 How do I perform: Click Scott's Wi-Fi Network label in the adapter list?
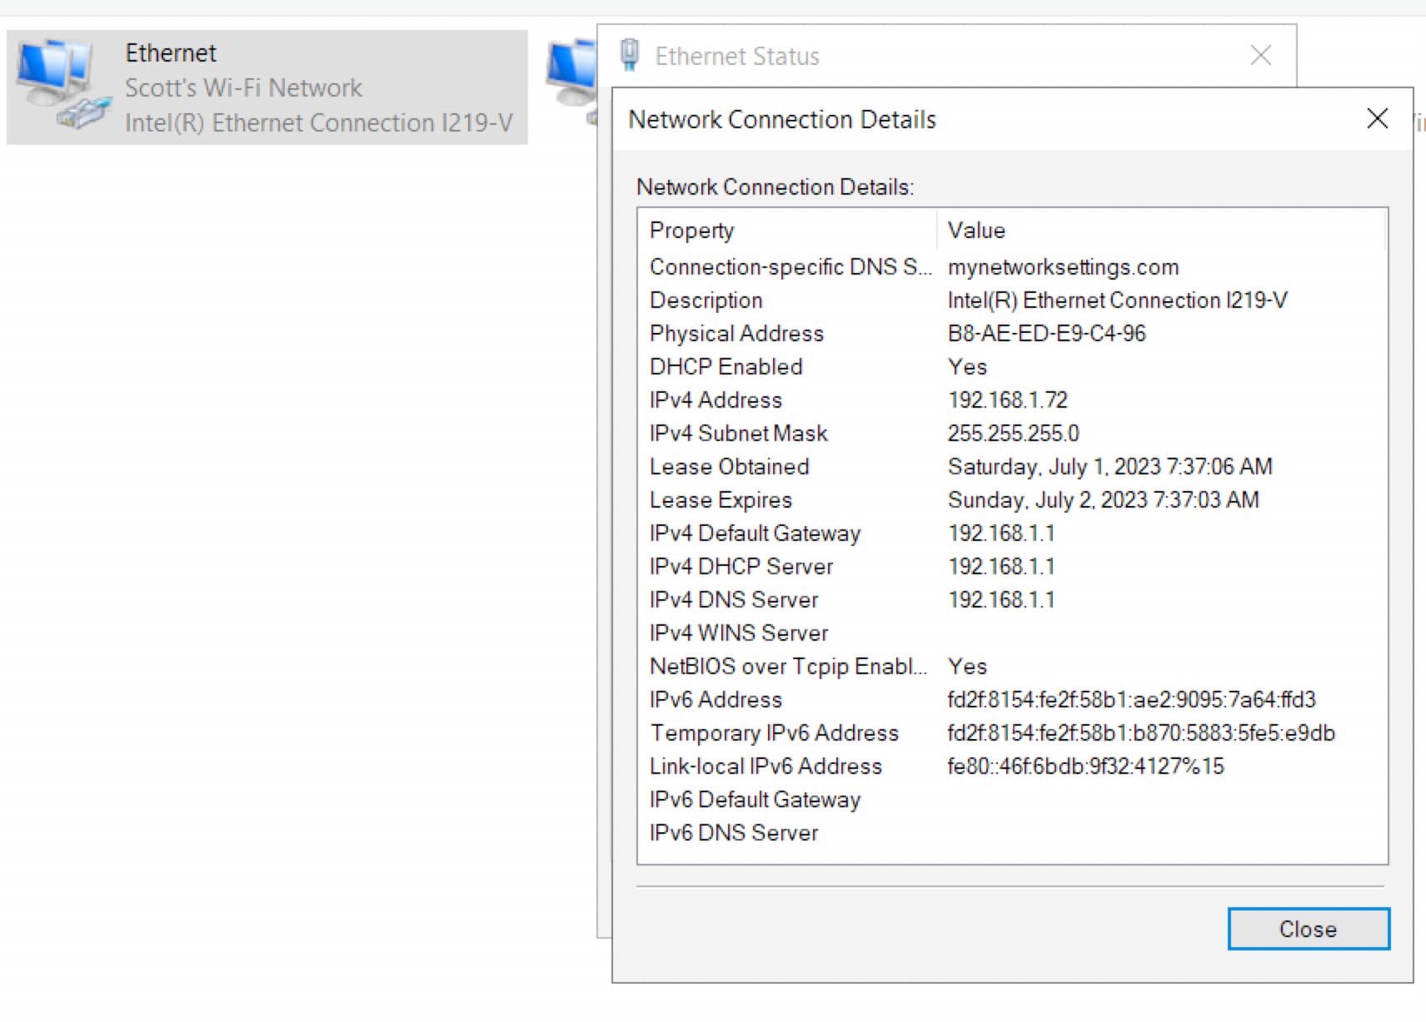[x=243, y=87]
